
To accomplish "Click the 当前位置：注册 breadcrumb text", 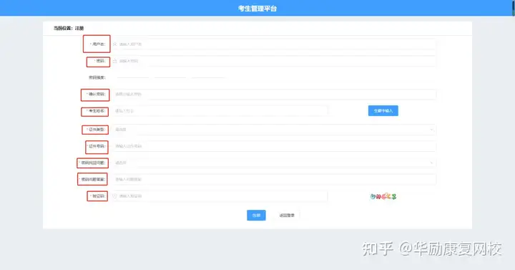I will coord(69,28).
